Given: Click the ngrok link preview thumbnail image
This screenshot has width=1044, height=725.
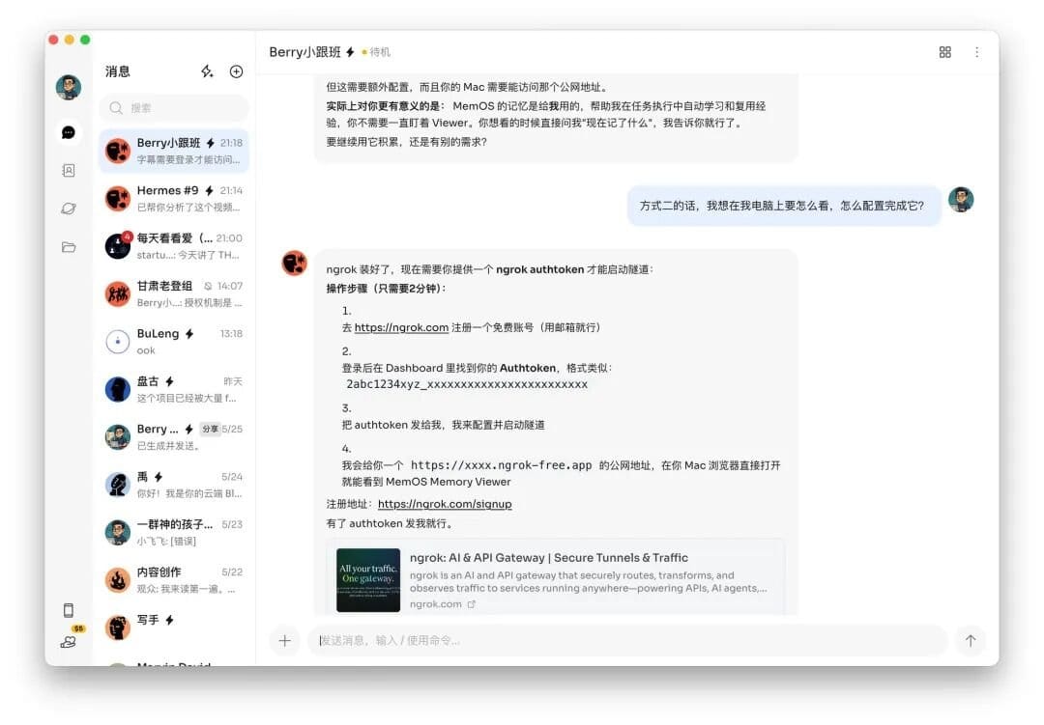Looking at the screenshot, I should [x=368, y=580].
